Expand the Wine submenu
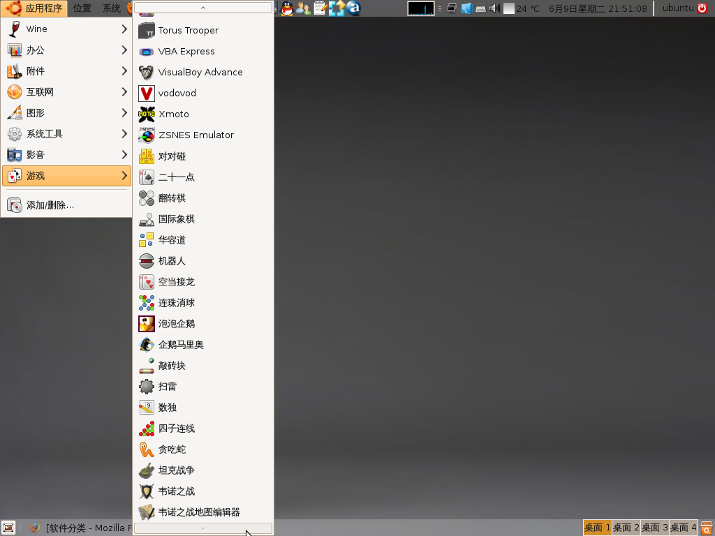 (x=66, y=29)
